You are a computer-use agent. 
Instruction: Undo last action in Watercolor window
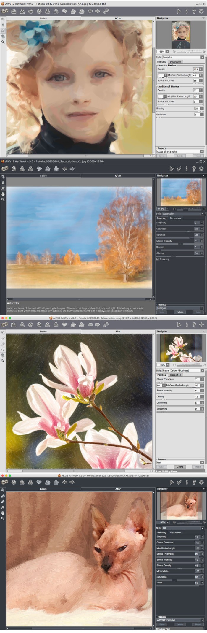(x=65, y=169)
